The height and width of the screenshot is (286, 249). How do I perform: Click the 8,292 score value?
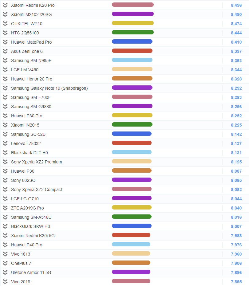click(236, 88)
